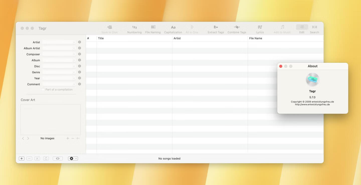
Task: Clear the Disc field with its X icon
Action: pos(79,66)
